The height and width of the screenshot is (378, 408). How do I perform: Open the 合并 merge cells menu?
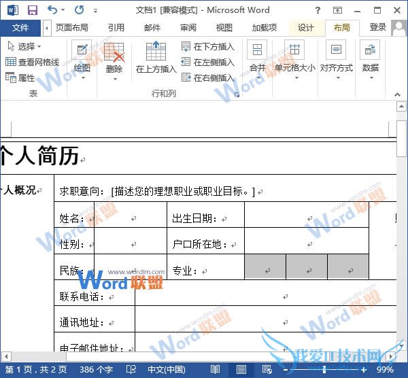(x=257, y=60)
